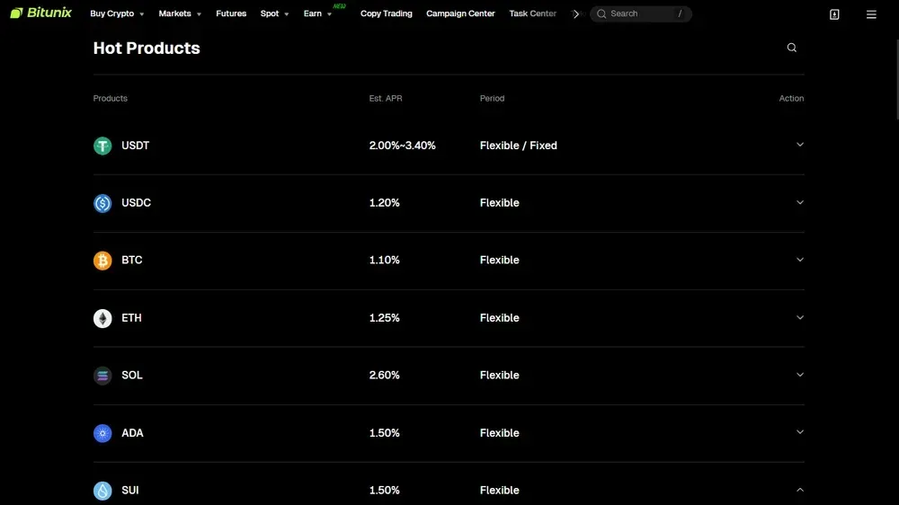Click the app download icon

(x=834, y=14)
